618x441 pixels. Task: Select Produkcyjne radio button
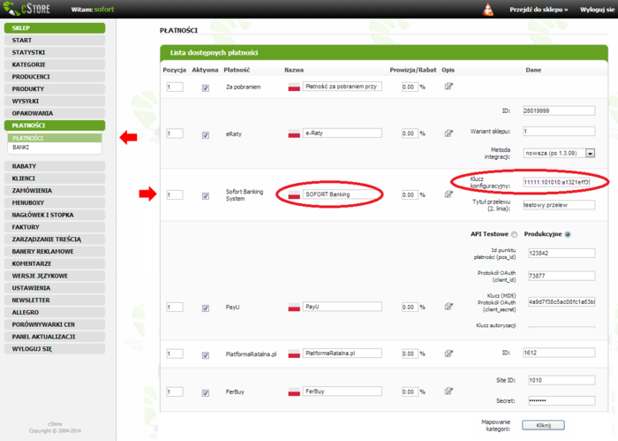coord(568,234)
